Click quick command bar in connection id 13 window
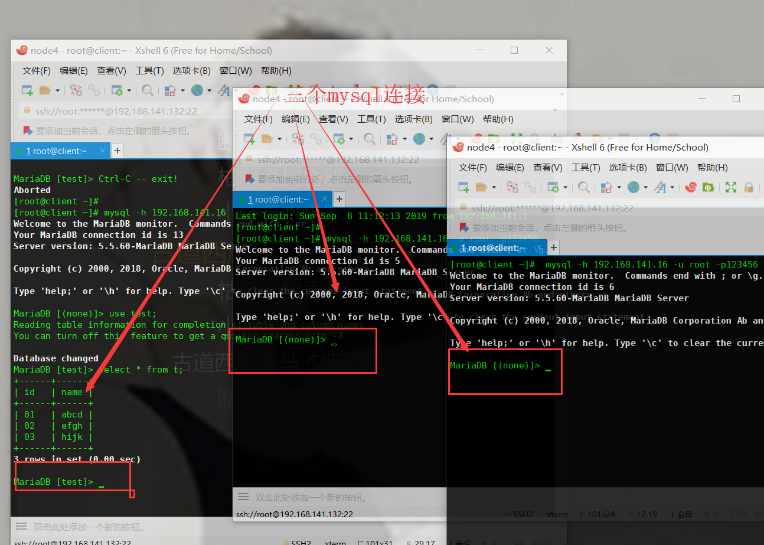The width and height of the screenshot is (764, 545). 121,527
